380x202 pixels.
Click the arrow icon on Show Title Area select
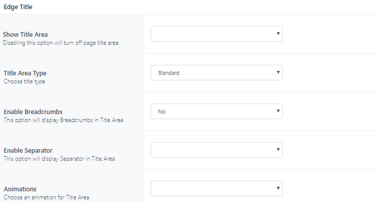point(278,33)
